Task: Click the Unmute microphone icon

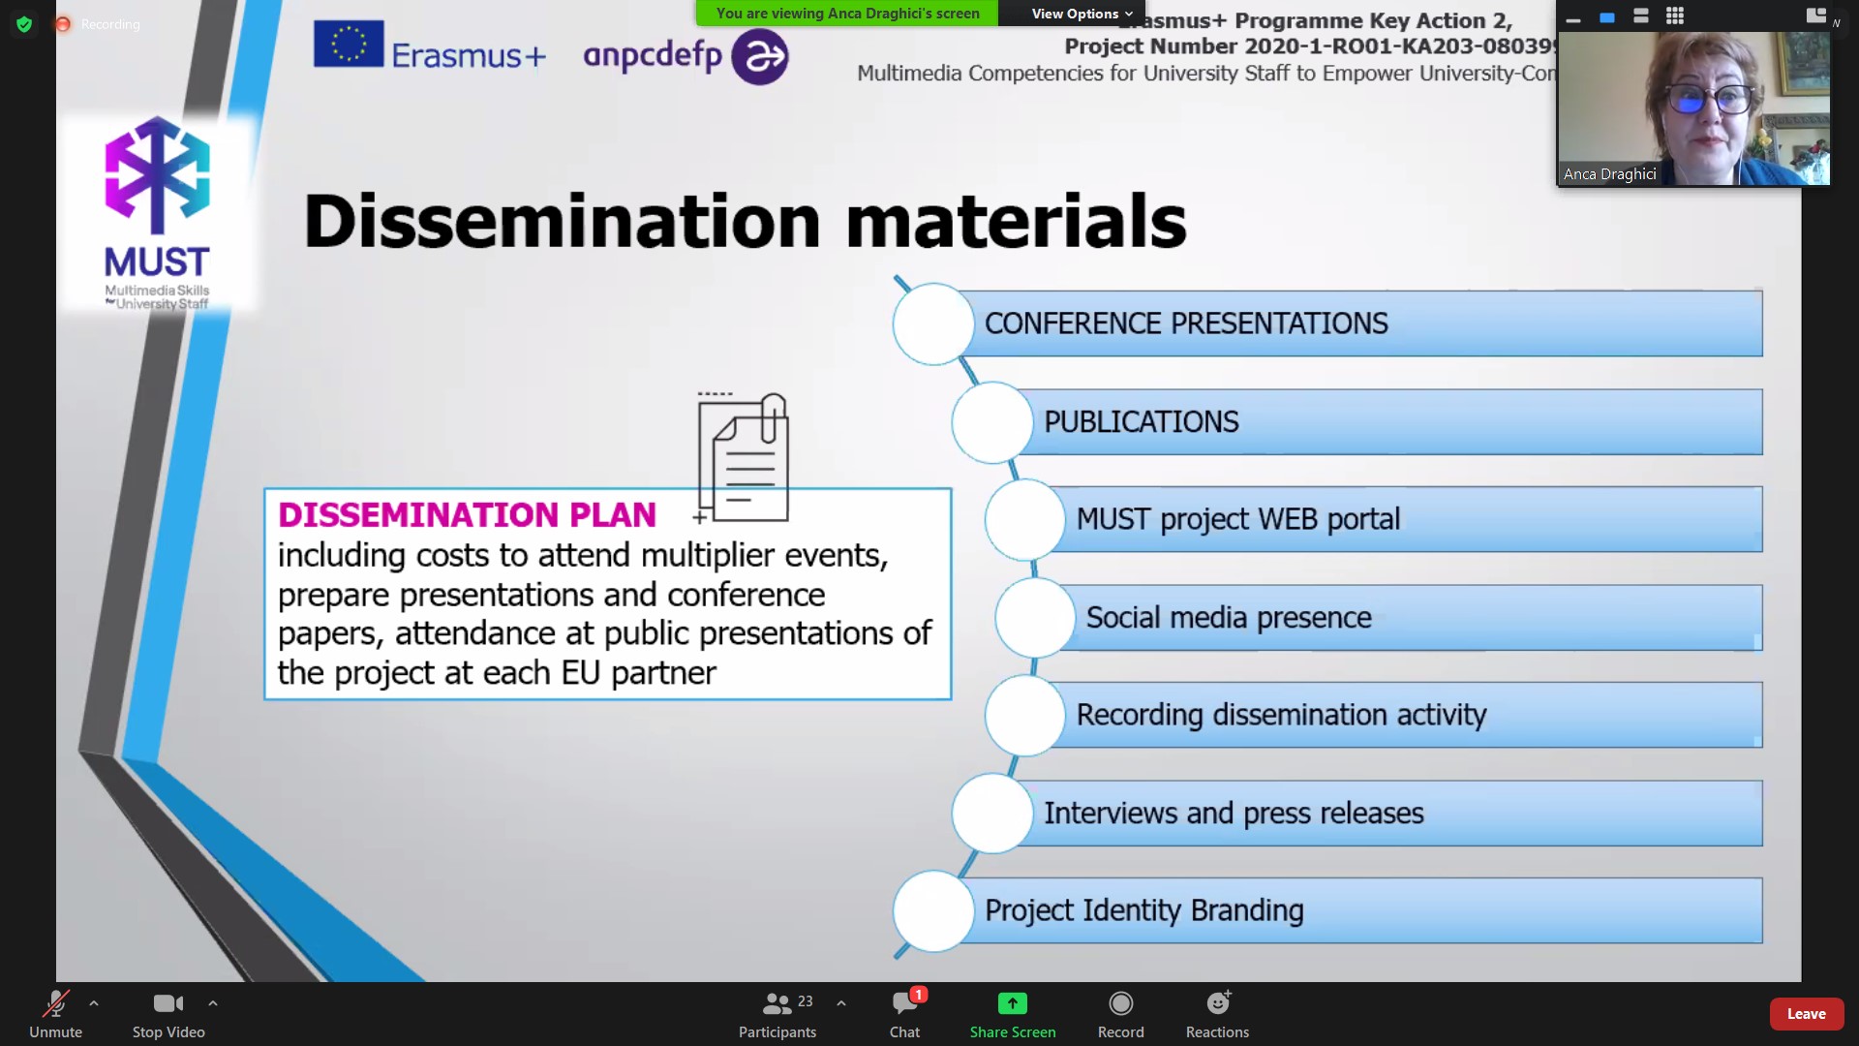Action: tap(55, 1004)
